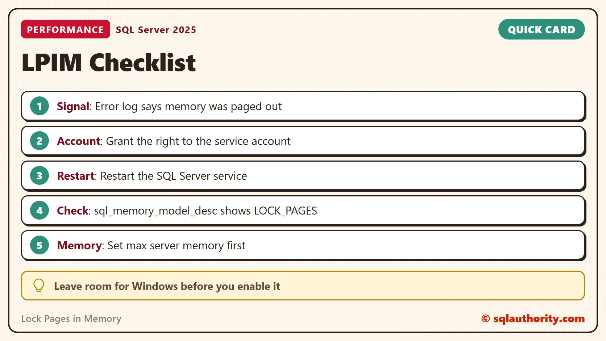Click the number 1 circle icon
This screenshot has height=341, width=606.
coord(40,106)
